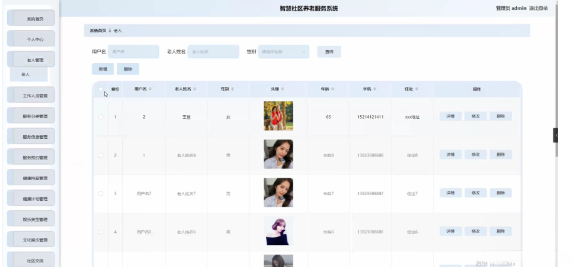Expand the 服务分类管理 sidebar menu
The image size is (581, 269).
click(31, 116)
